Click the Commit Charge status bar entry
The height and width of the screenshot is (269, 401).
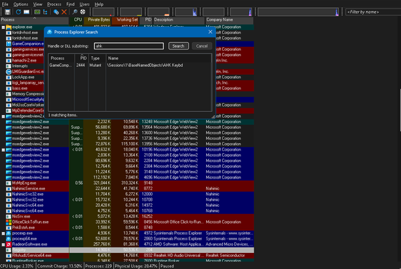click(60, 266)
